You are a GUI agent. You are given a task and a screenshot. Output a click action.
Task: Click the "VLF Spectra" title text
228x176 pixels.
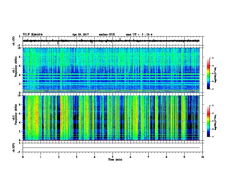pyautogui.click(x=33, y=35)
